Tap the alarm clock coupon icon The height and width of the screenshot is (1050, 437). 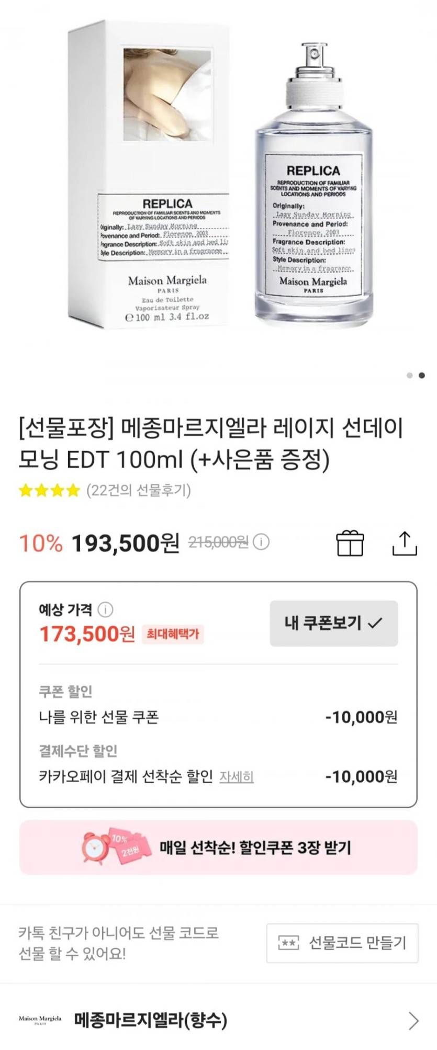pos(97,846)
